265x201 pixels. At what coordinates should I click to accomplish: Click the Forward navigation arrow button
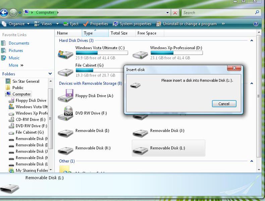(x=13, y=12)
